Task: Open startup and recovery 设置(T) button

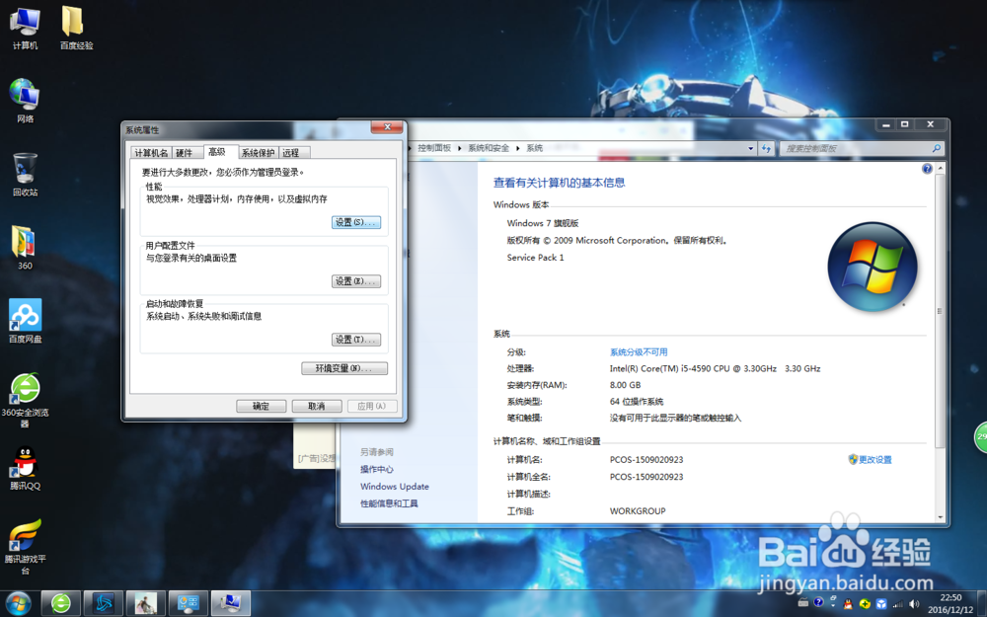Action: [x=356, y=340]
